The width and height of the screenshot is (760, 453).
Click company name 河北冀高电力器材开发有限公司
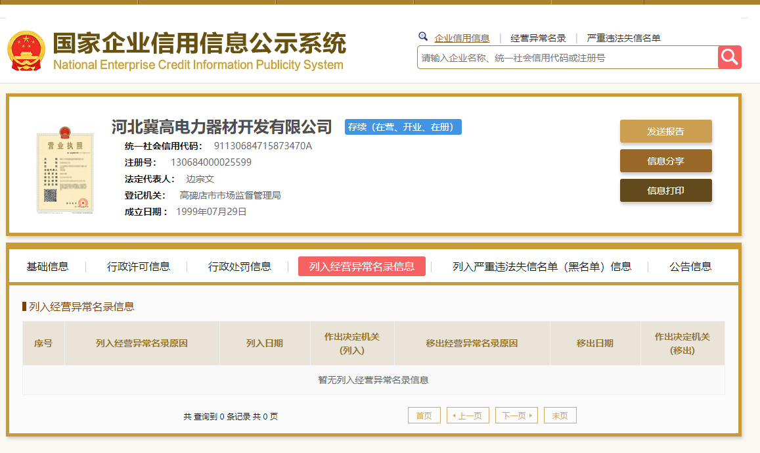[221, 127]
